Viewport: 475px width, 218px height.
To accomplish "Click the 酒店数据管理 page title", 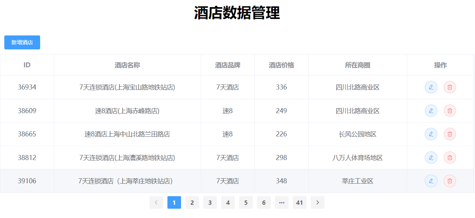I will point(237,13).
